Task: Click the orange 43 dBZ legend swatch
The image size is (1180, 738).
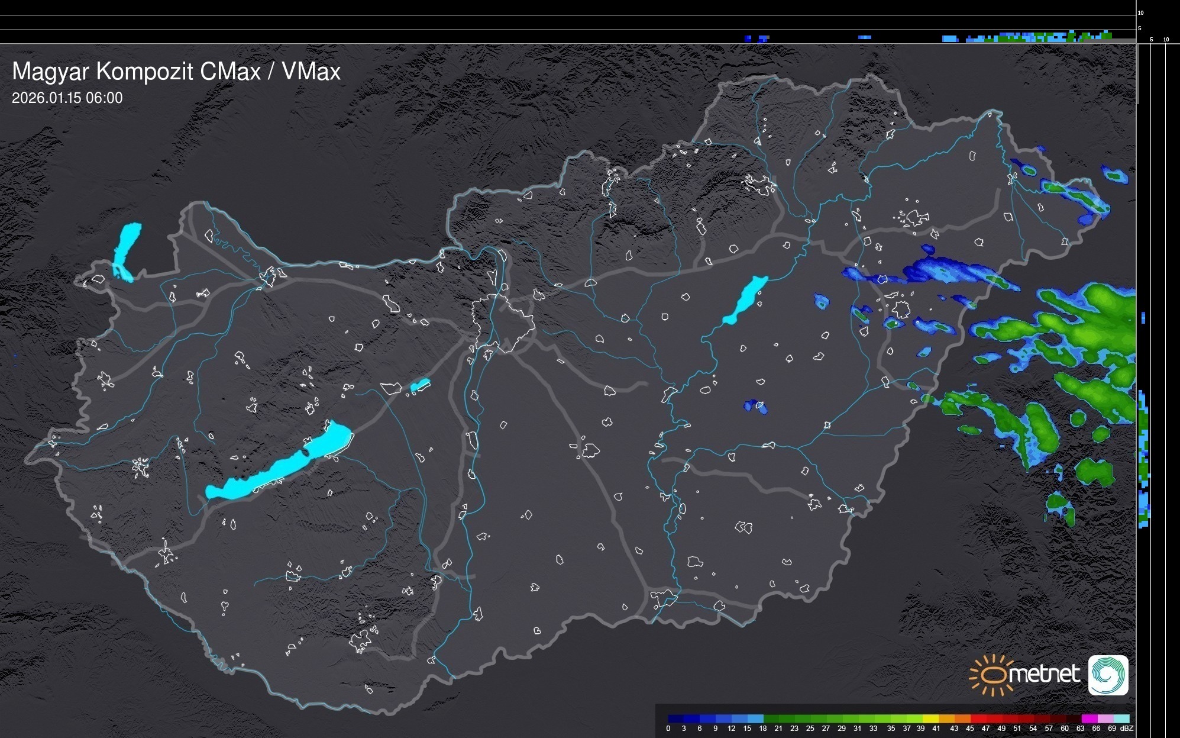Action: click(962, 718)
